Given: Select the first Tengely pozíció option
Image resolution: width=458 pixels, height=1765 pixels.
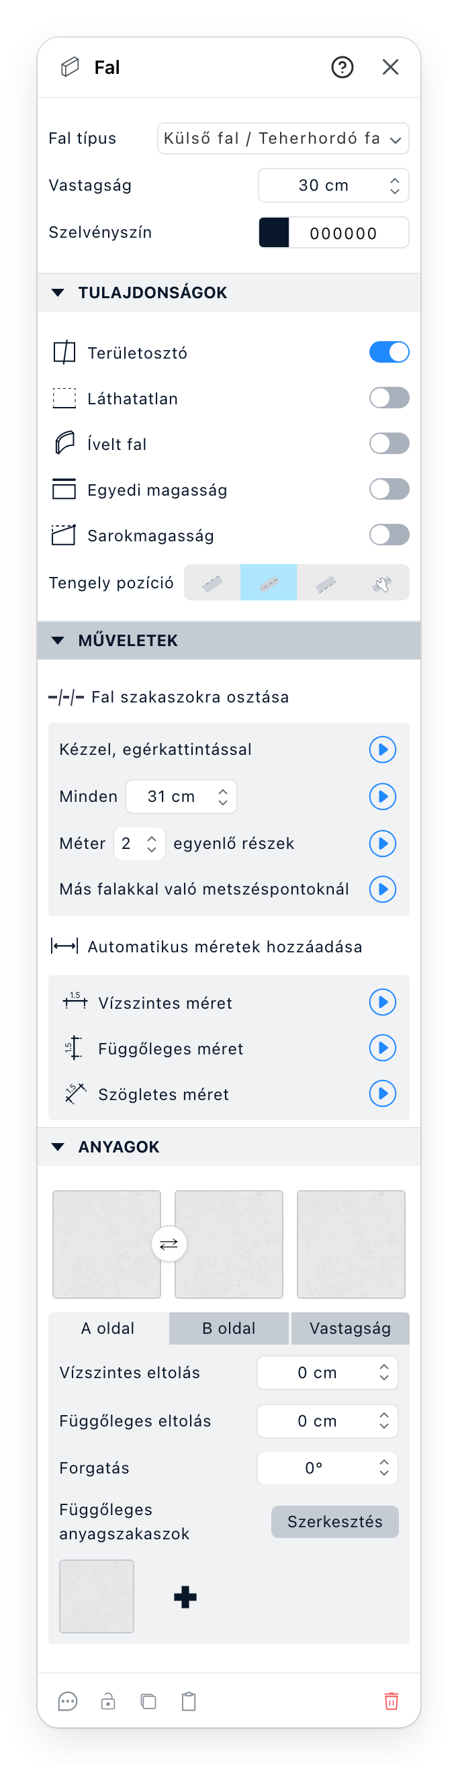Looking at the screenshot, I should coord(212,582).
